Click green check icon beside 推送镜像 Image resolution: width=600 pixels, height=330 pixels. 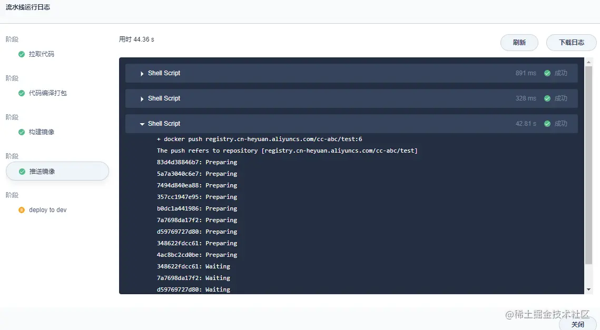[22, 172]
